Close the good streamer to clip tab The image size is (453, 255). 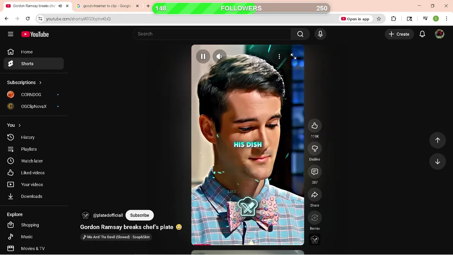(137, 6)
